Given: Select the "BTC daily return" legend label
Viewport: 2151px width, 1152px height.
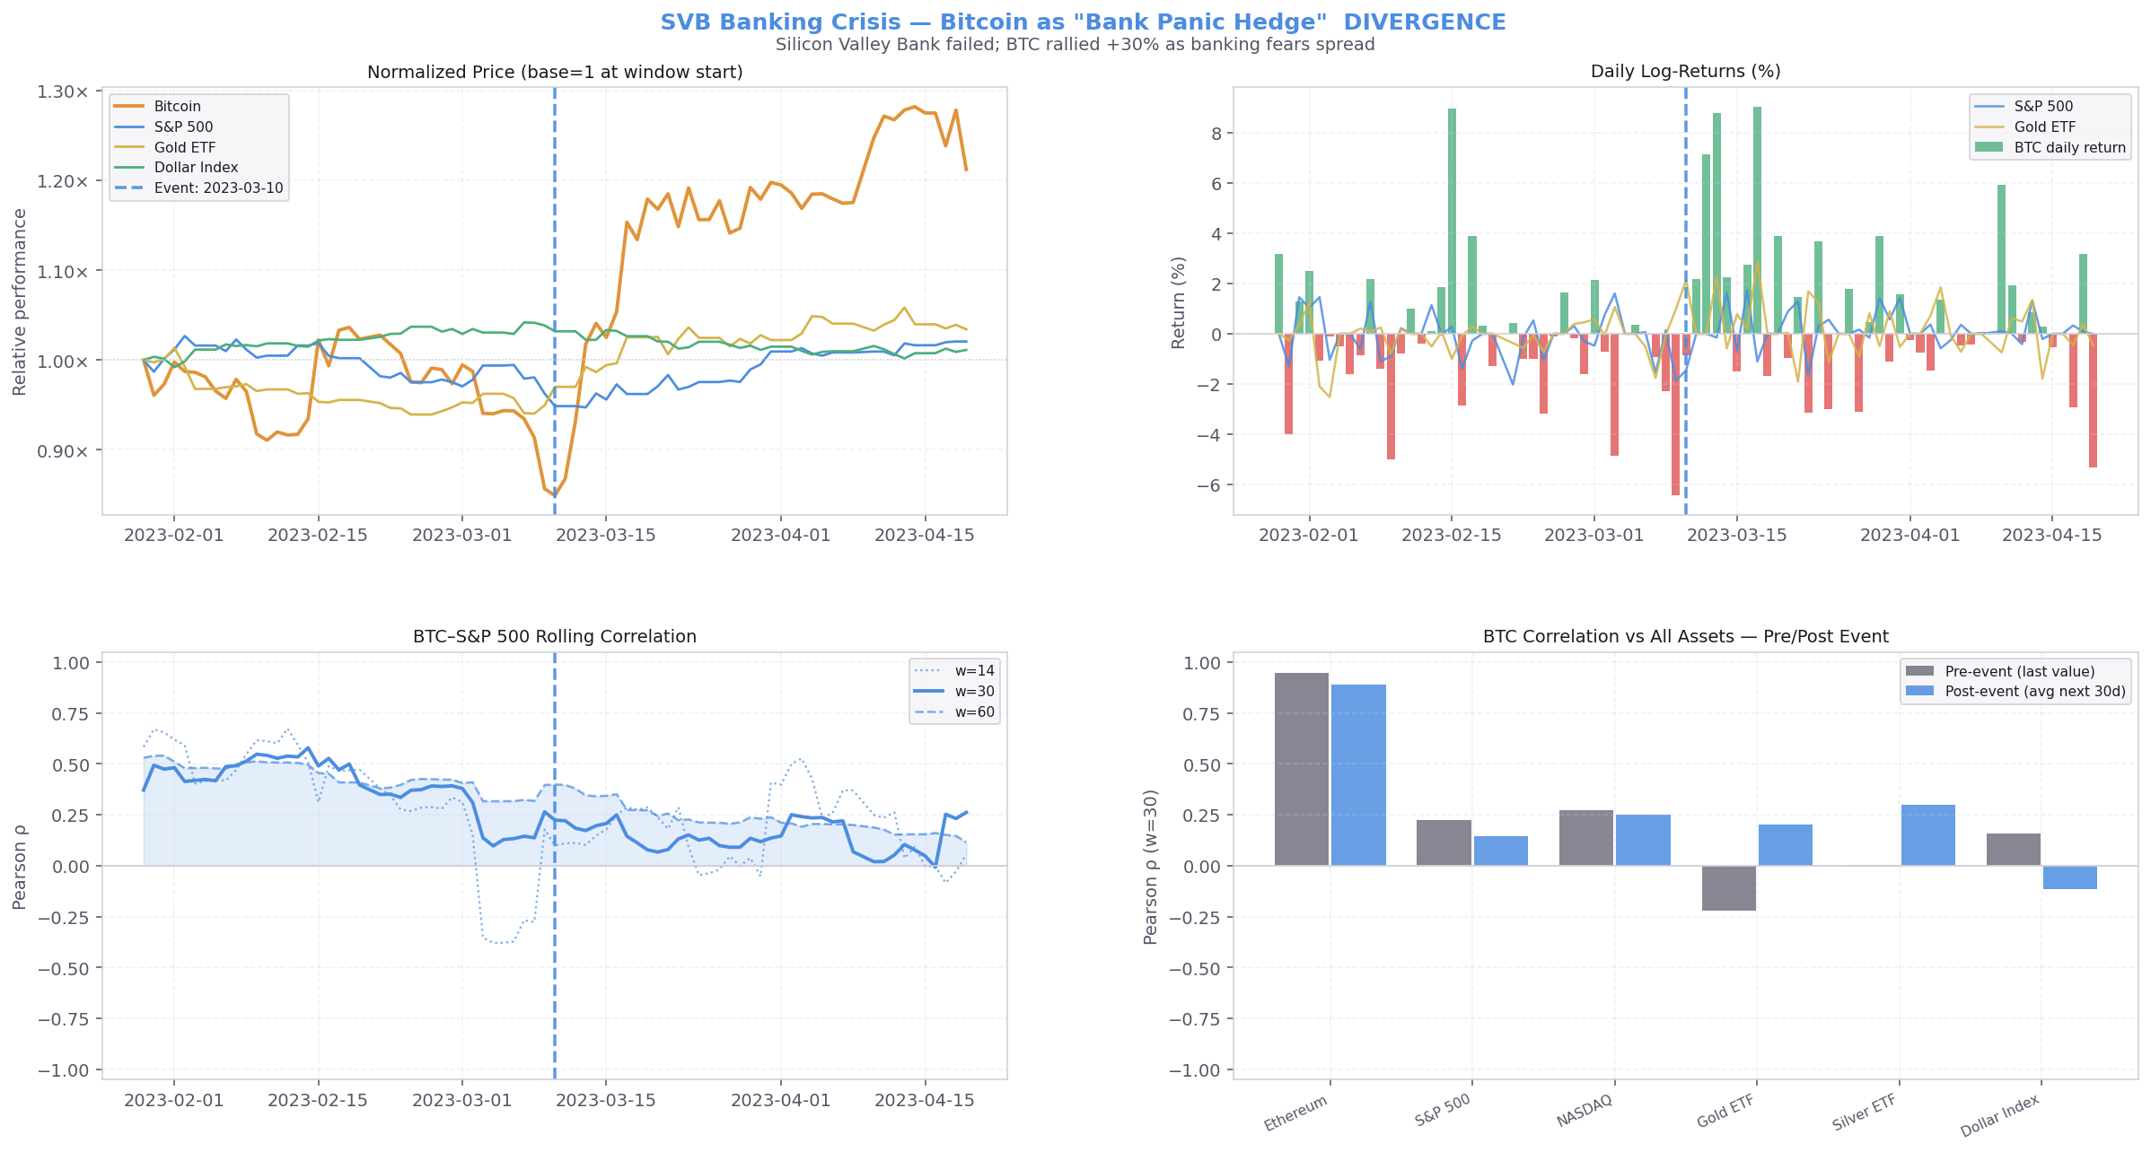Looking at the screenshot, I should [x=2070, y=148].
